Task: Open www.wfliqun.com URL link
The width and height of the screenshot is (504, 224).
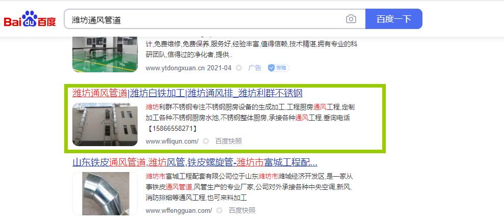Action: tap(172, 141)
